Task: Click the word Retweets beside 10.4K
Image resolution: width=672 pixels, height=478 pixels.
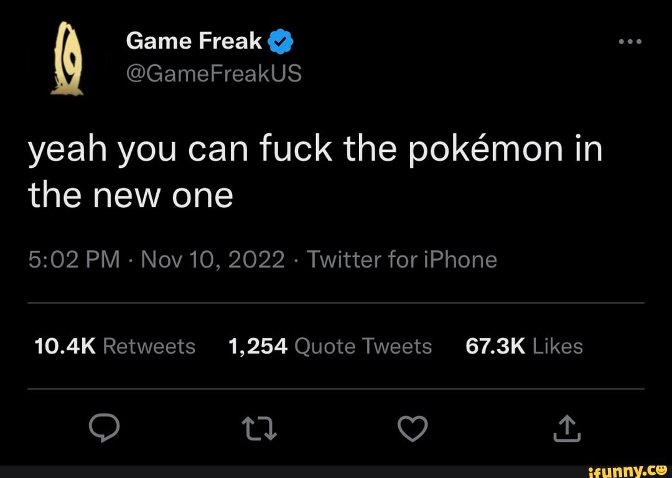Action: coord(149,346)
